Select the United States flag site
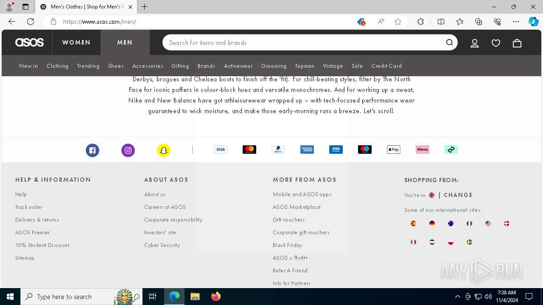Image resolution: width=543 pixels, height=305 pixels. coord(488,224)
